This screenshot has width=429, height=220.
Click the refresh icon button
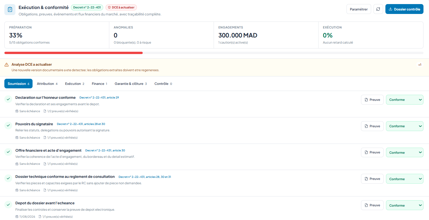pyautogui.click(x=378, y=9)
